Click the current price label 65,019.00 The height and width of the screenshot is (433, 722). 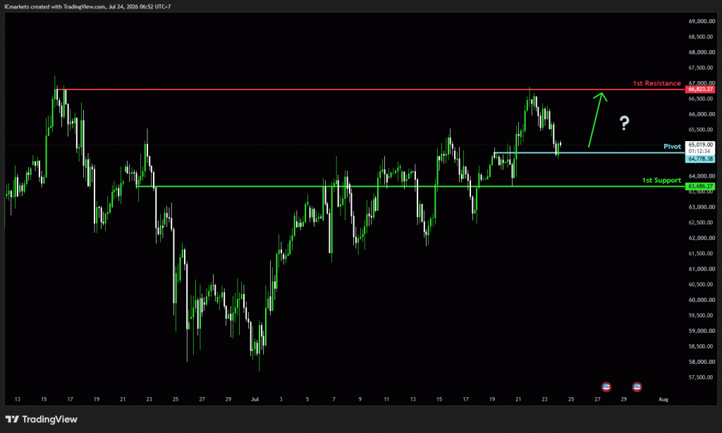700,145
